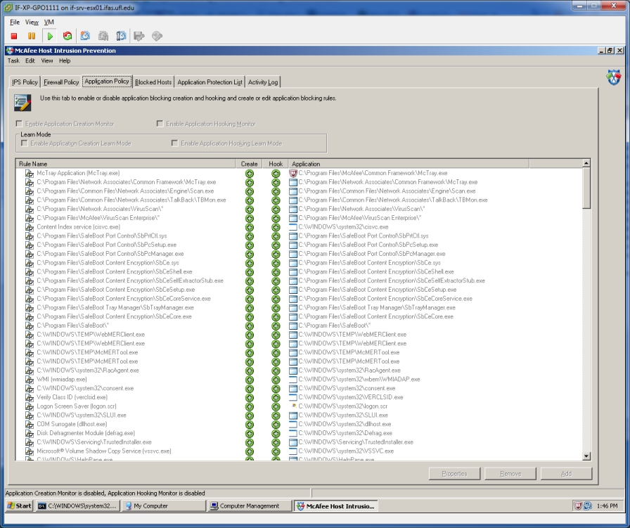The width and height of the screenshot is (630, 528).
Task: Select the Microsoft Volume Shadow Copy Service rule
Action: (x=103, y=451)
